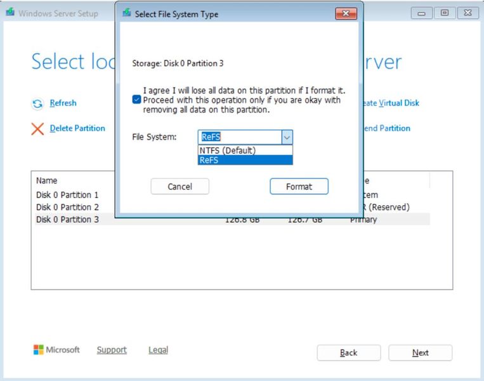
Task: Click the Refresh circular arrows icon
Action: [37, 104]
